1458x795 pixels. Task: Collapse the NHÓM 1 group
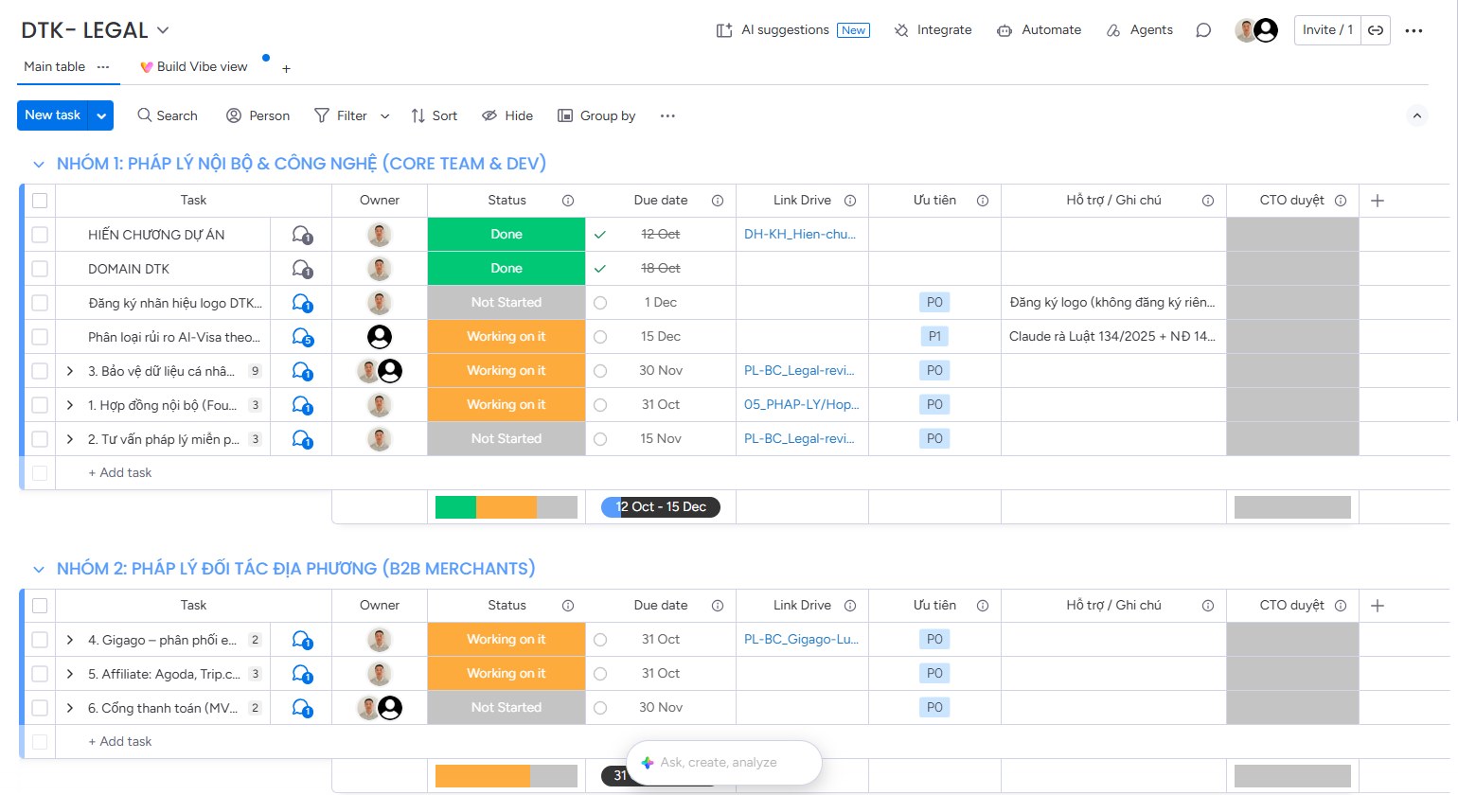tap(39, 165)
